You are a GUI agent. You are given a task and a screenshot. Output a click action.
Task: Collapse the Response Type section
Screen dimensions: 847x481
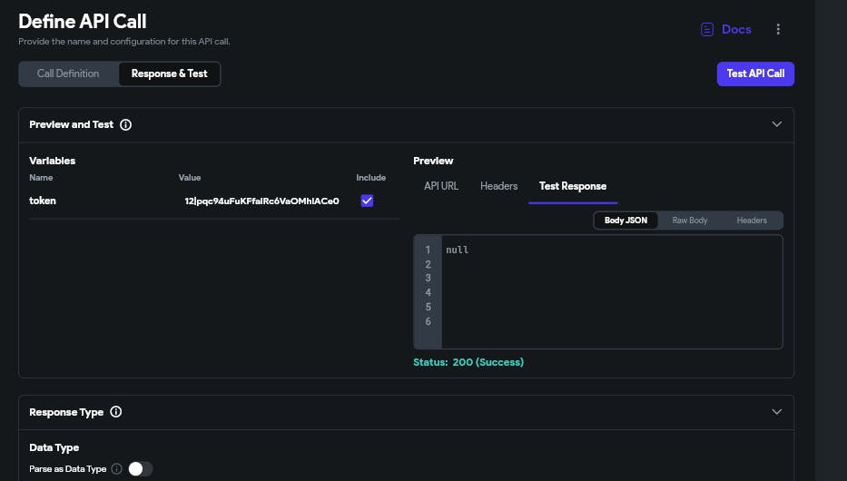(x=777, y=412)
